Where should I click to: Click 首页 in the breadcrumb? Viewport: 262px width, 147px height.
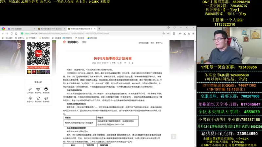[x=152, y=43]
